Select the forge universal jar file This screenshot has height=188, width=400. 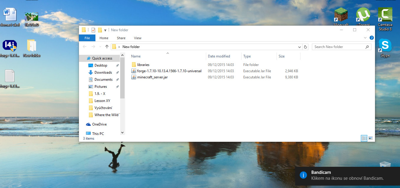point(169,71)
